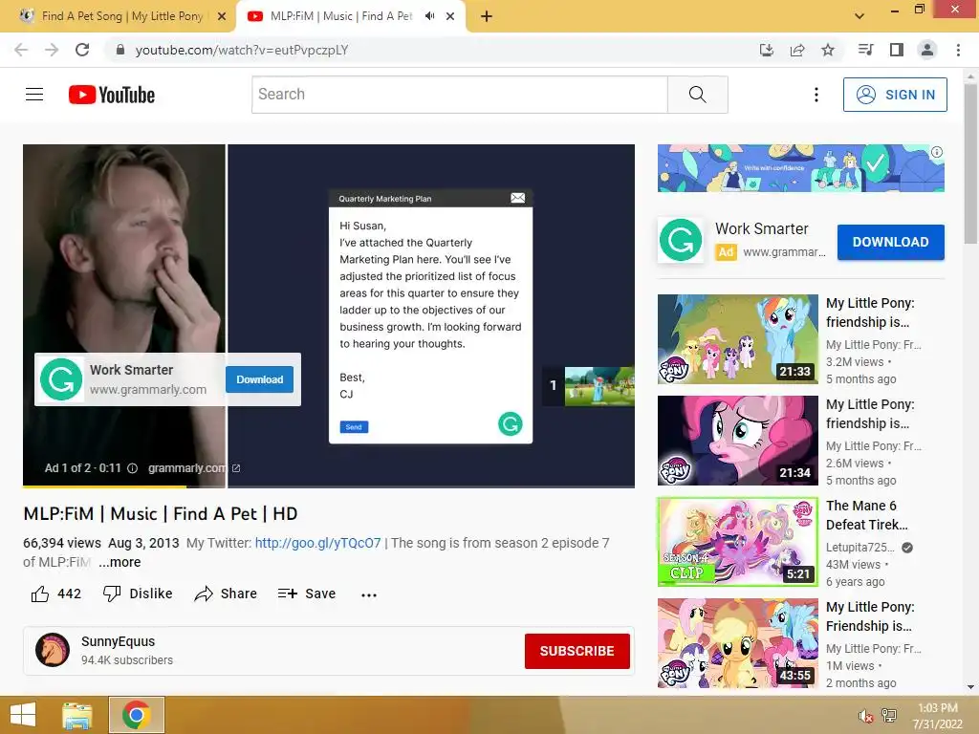
Task: Mute tab via speaker icon
Action: coord(429,16)
